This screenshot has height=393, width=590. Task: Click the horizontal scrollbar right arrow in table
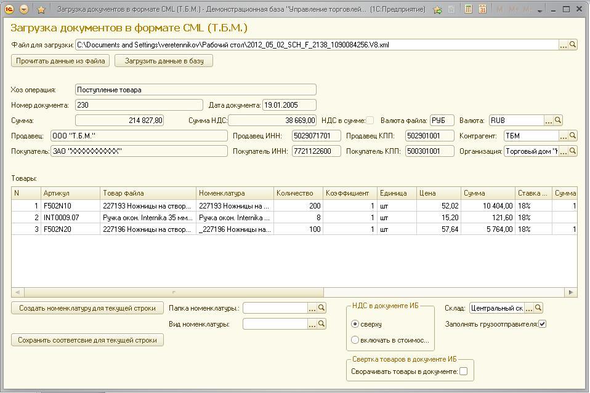tap(572, 293)
